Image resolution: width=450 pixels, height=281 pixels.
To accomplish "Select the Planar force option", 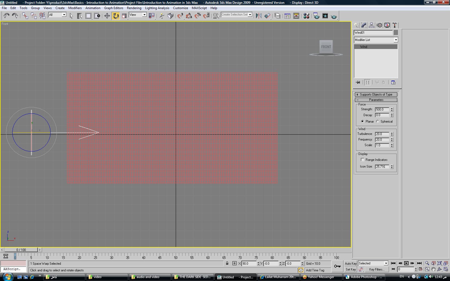I will point(362,121).
